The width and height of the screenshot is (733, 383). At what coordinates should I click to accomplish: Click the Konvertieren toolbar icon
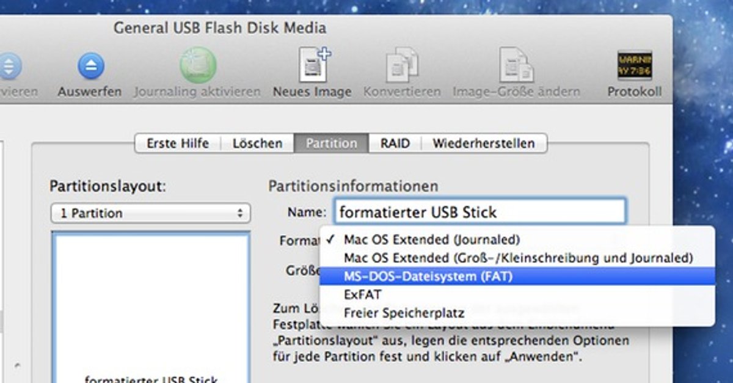coord(401,65)
